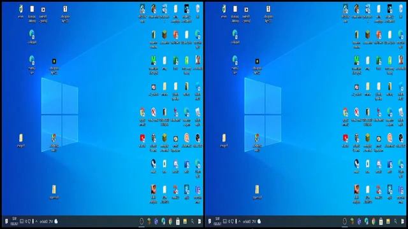The image size is (408, 229).
Task: Expand the hidden icons chevron on the left copy's taskbar
Action: pos(36,221)
